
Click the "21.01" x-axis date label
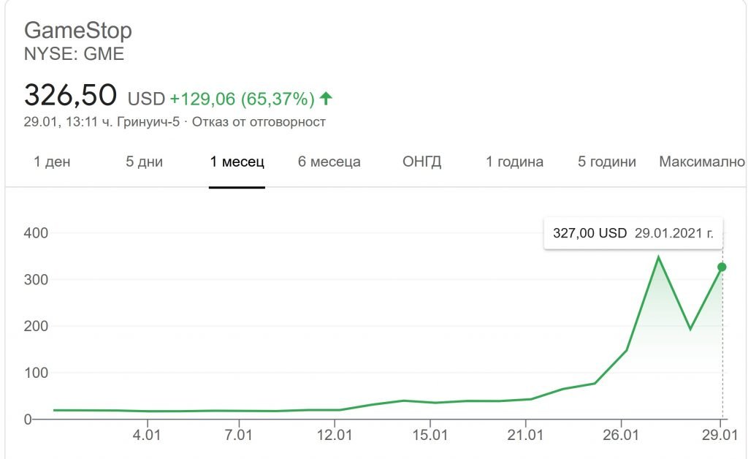[525, 435]
